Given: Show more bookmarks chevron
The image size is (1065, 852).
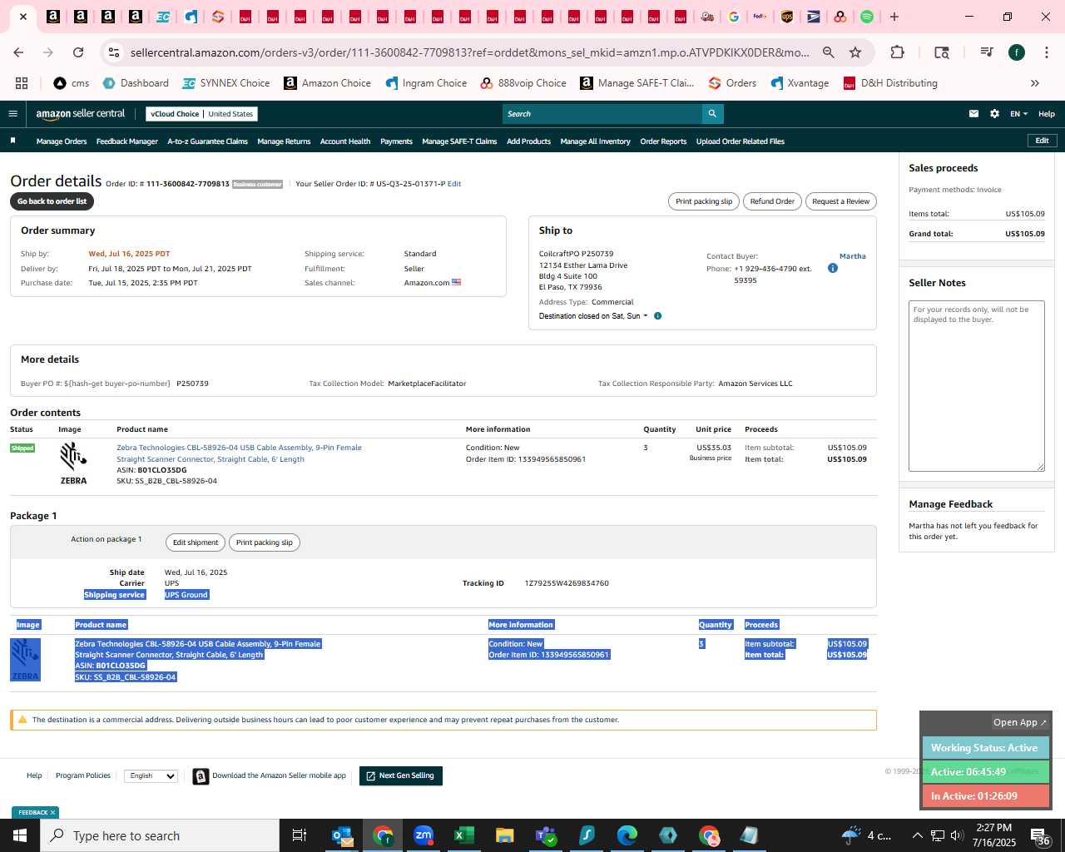Looking at the screenshot, I should pyautogui.click(x=1035, y=83).
